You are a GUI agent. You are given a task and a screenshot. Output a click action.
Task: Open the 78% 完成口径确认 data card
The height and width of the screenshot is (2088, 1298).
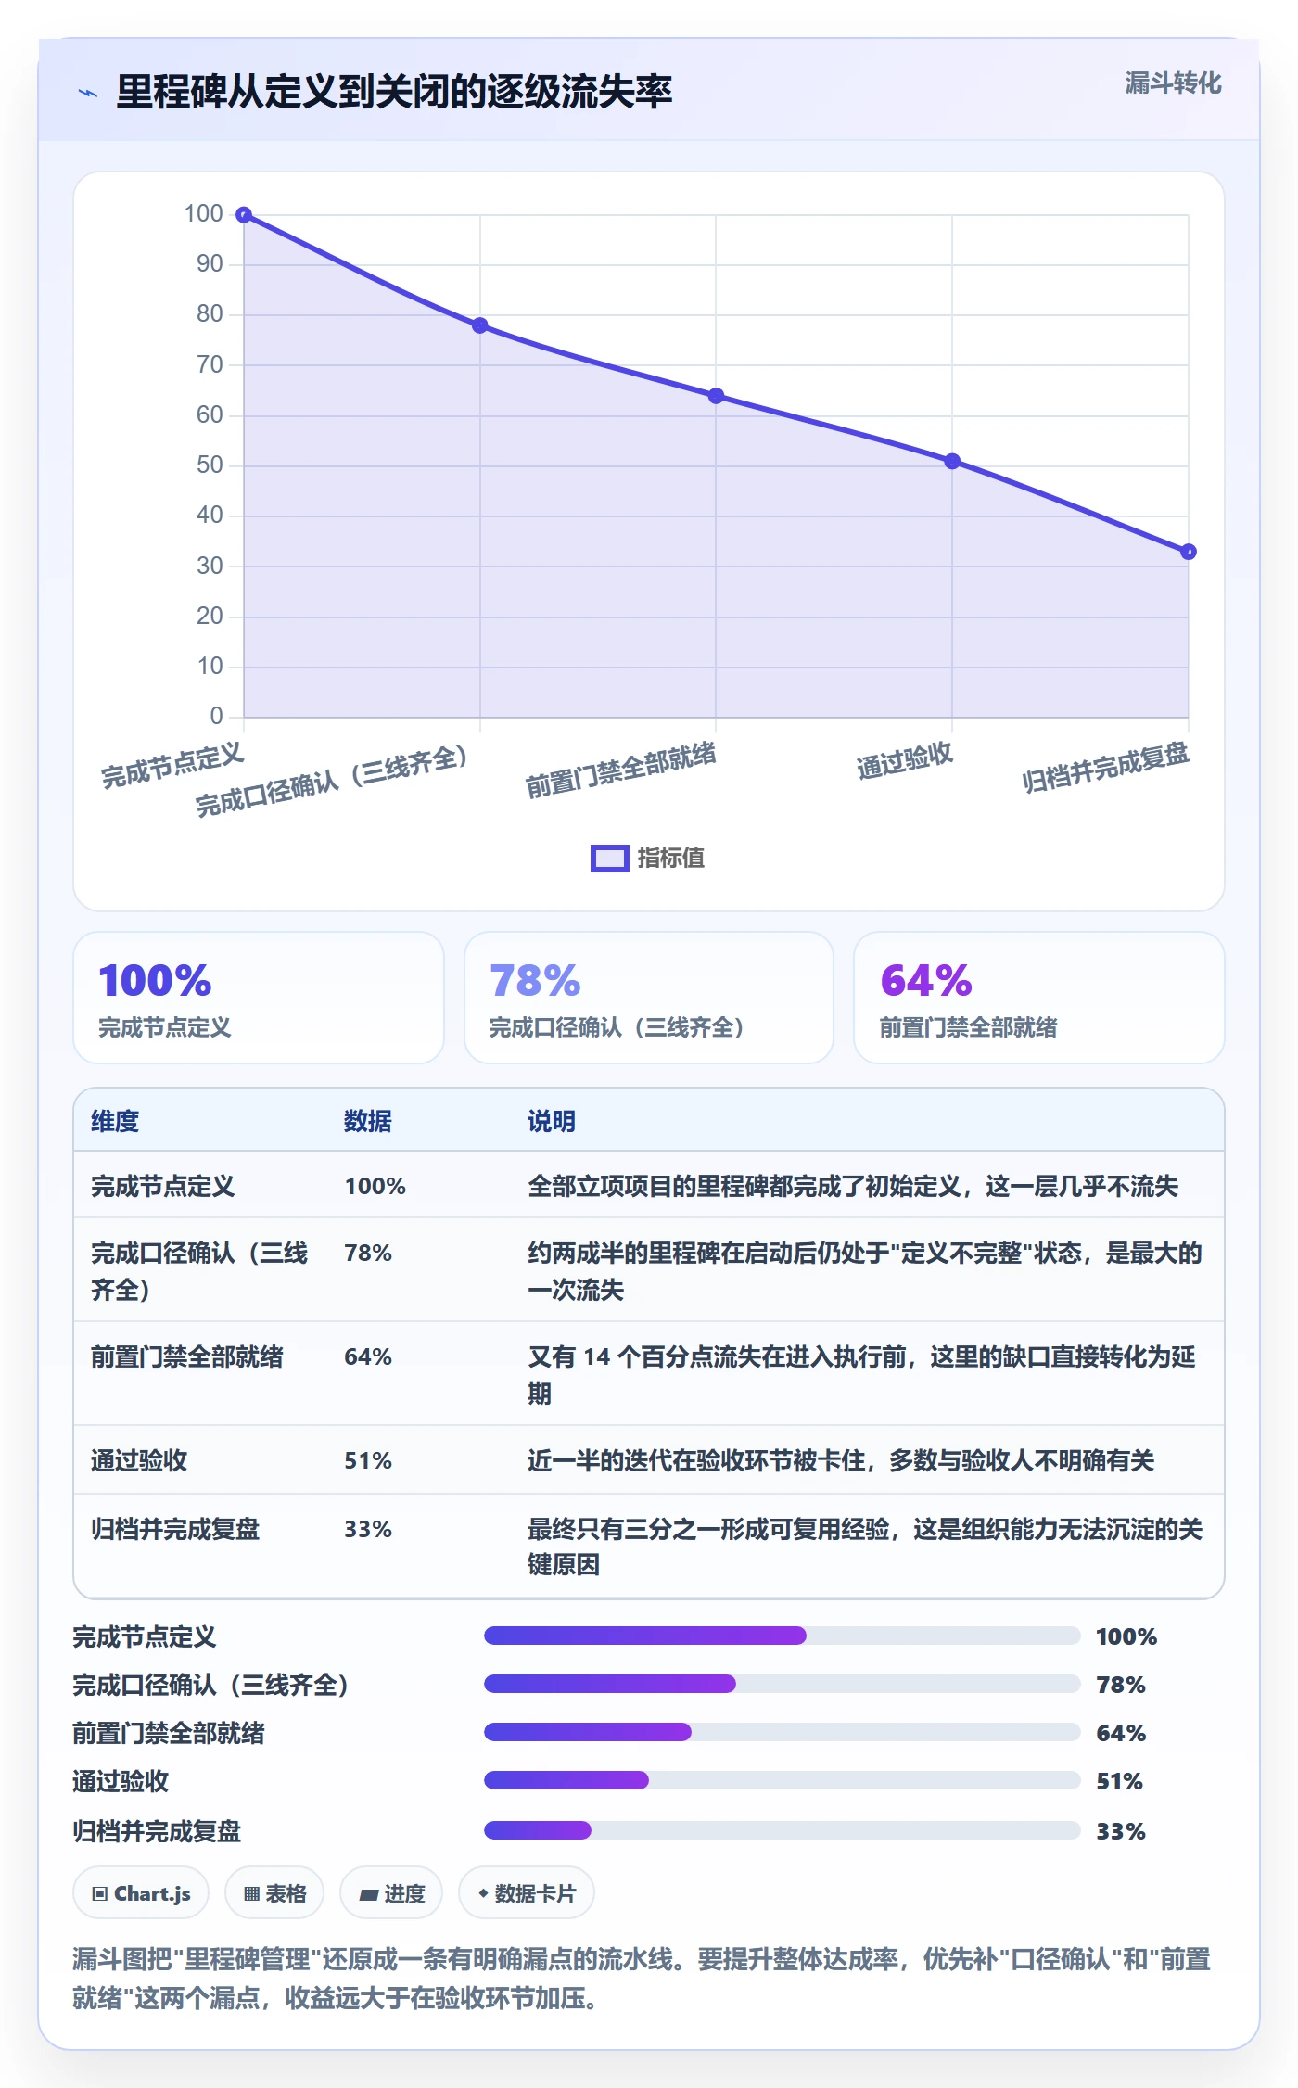649,998
